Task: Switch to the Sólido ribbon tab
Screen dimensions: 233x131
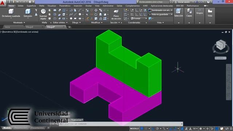Action: 20,6
